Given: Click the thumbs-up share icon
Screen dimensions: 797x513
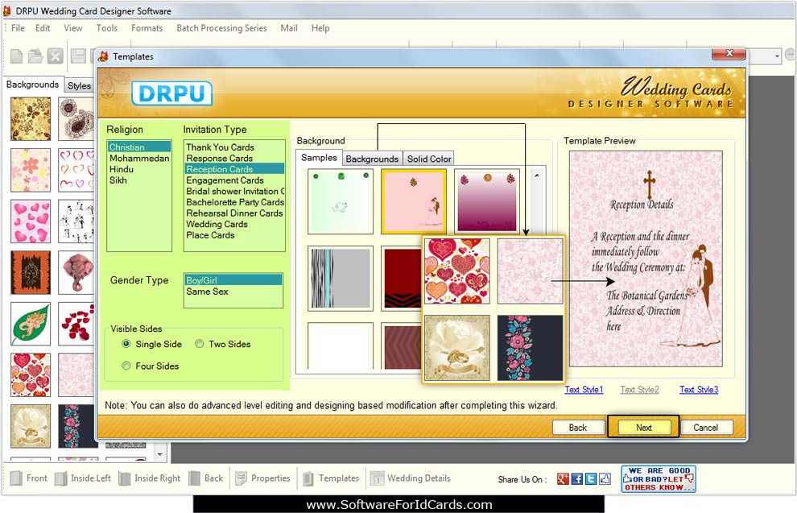Looking at the screenshot, I should [x=605, y=478].
